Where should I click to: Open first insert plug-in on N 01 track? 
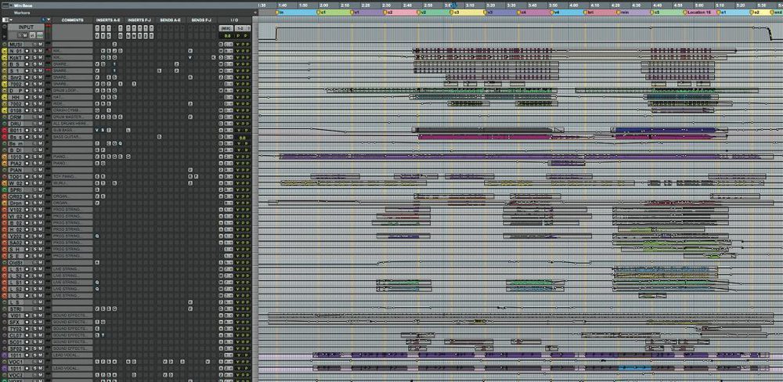coord(103,51)
